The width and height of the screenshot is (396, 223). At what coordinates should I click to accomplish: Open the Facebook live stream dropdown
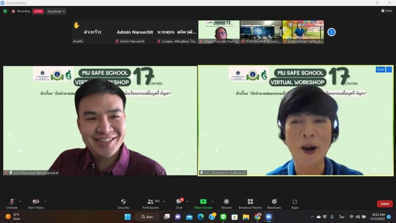56,11
